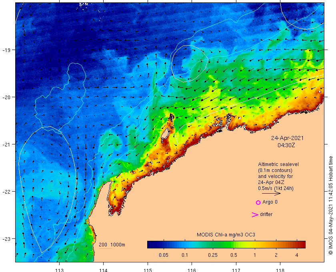Screen dimensions: 336x272
Task: Click the colorbar value 0.05
Action: 164,255
